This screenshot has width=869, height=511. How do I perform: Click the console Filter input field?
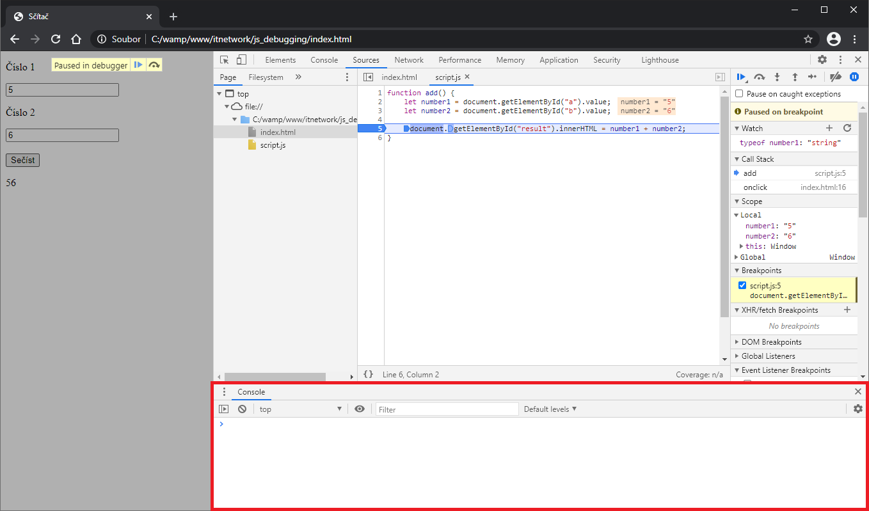[x=447, y=409]
